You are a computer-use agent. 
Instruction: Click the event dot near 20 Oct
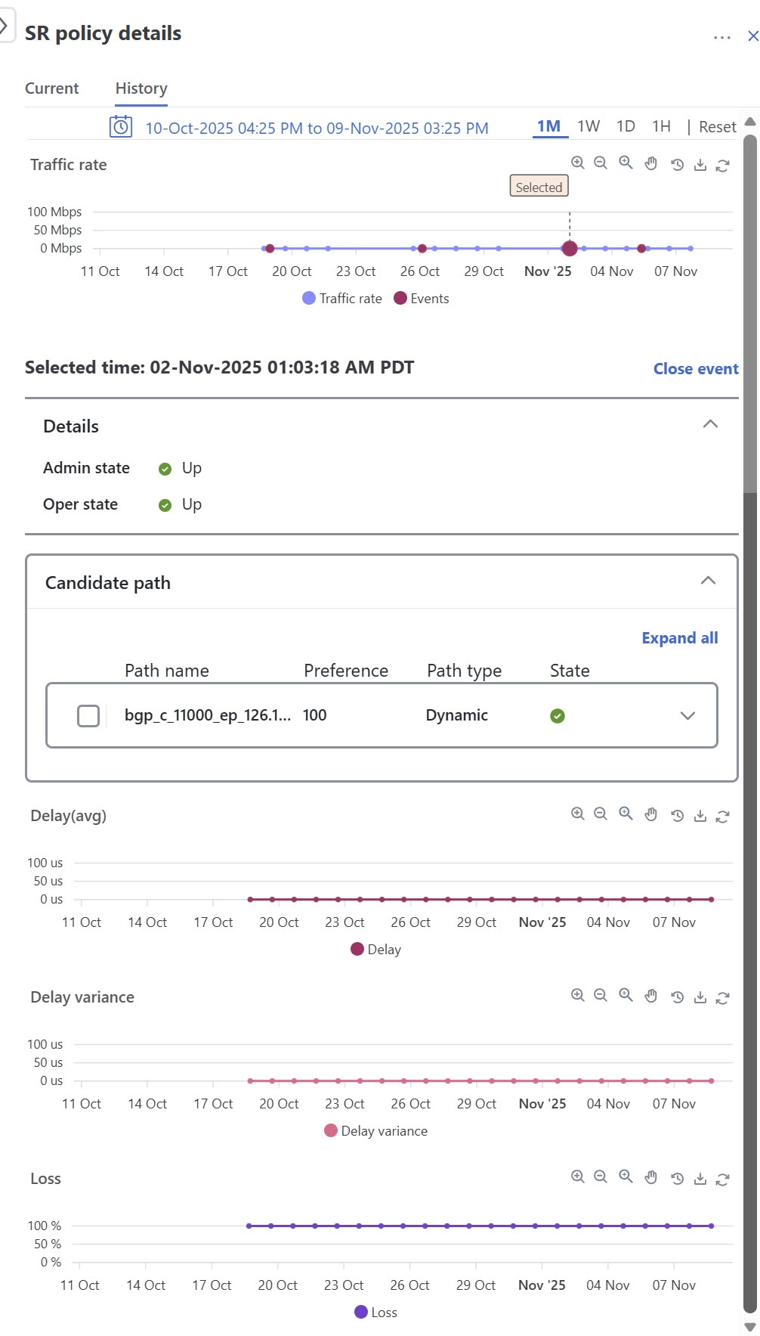click(270, 248)
